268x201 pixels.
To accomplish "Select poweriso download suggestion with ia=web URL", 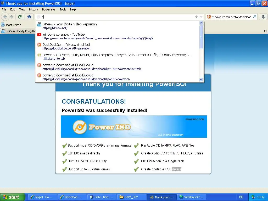I will coord(117,67).
